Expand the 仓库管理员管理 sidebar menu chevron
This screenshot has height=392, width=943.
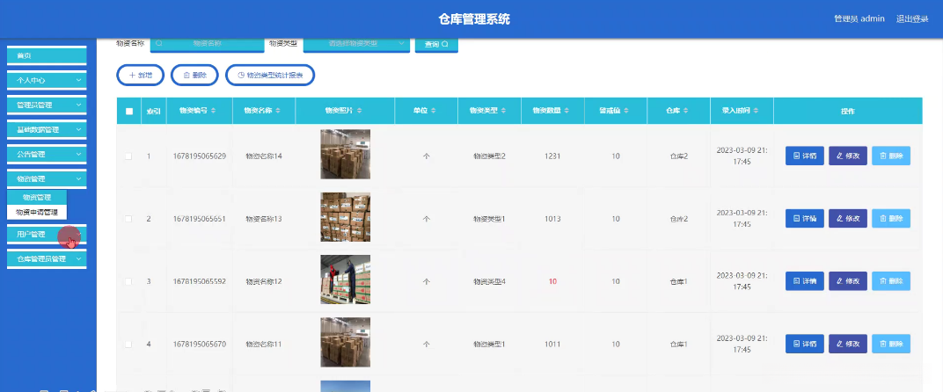point(79,259)
